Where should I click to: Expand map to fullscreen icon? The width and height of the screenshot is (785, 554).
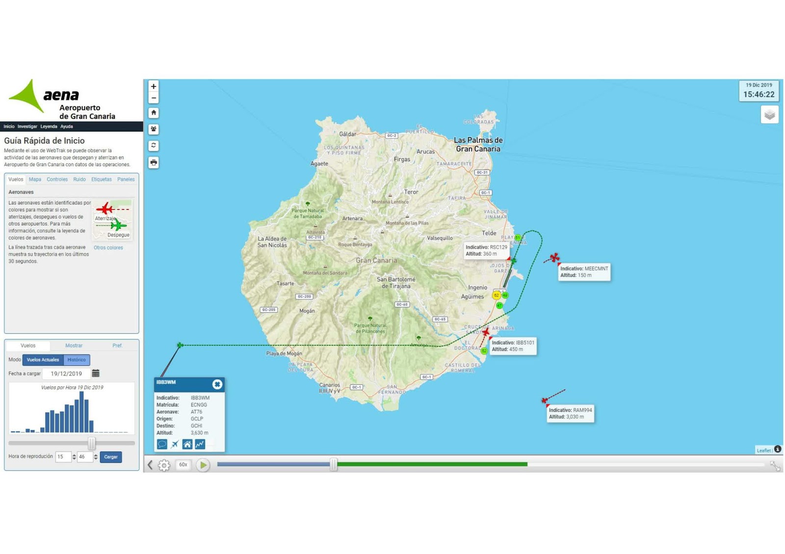tap(775, 466)
